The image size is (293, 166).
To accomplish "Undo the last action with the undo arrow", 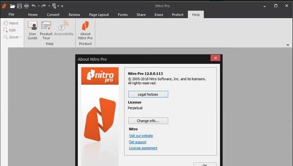I will (33, 6).
